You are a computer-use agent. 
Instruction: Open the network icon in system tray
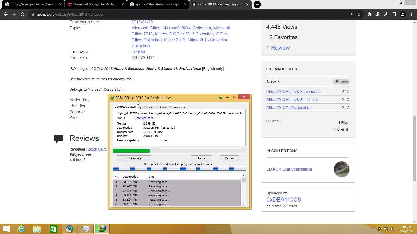pyautogui.click(x=386, y=229)
